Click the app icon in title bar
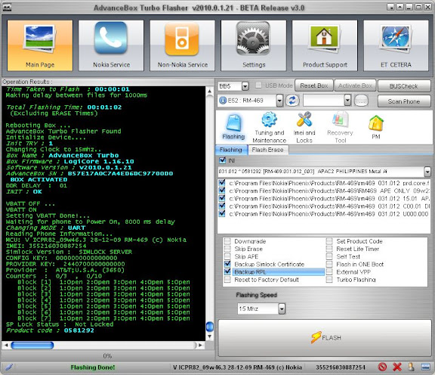Image resolution: width=435 pixels, height=375 pixels. [7, 8]
